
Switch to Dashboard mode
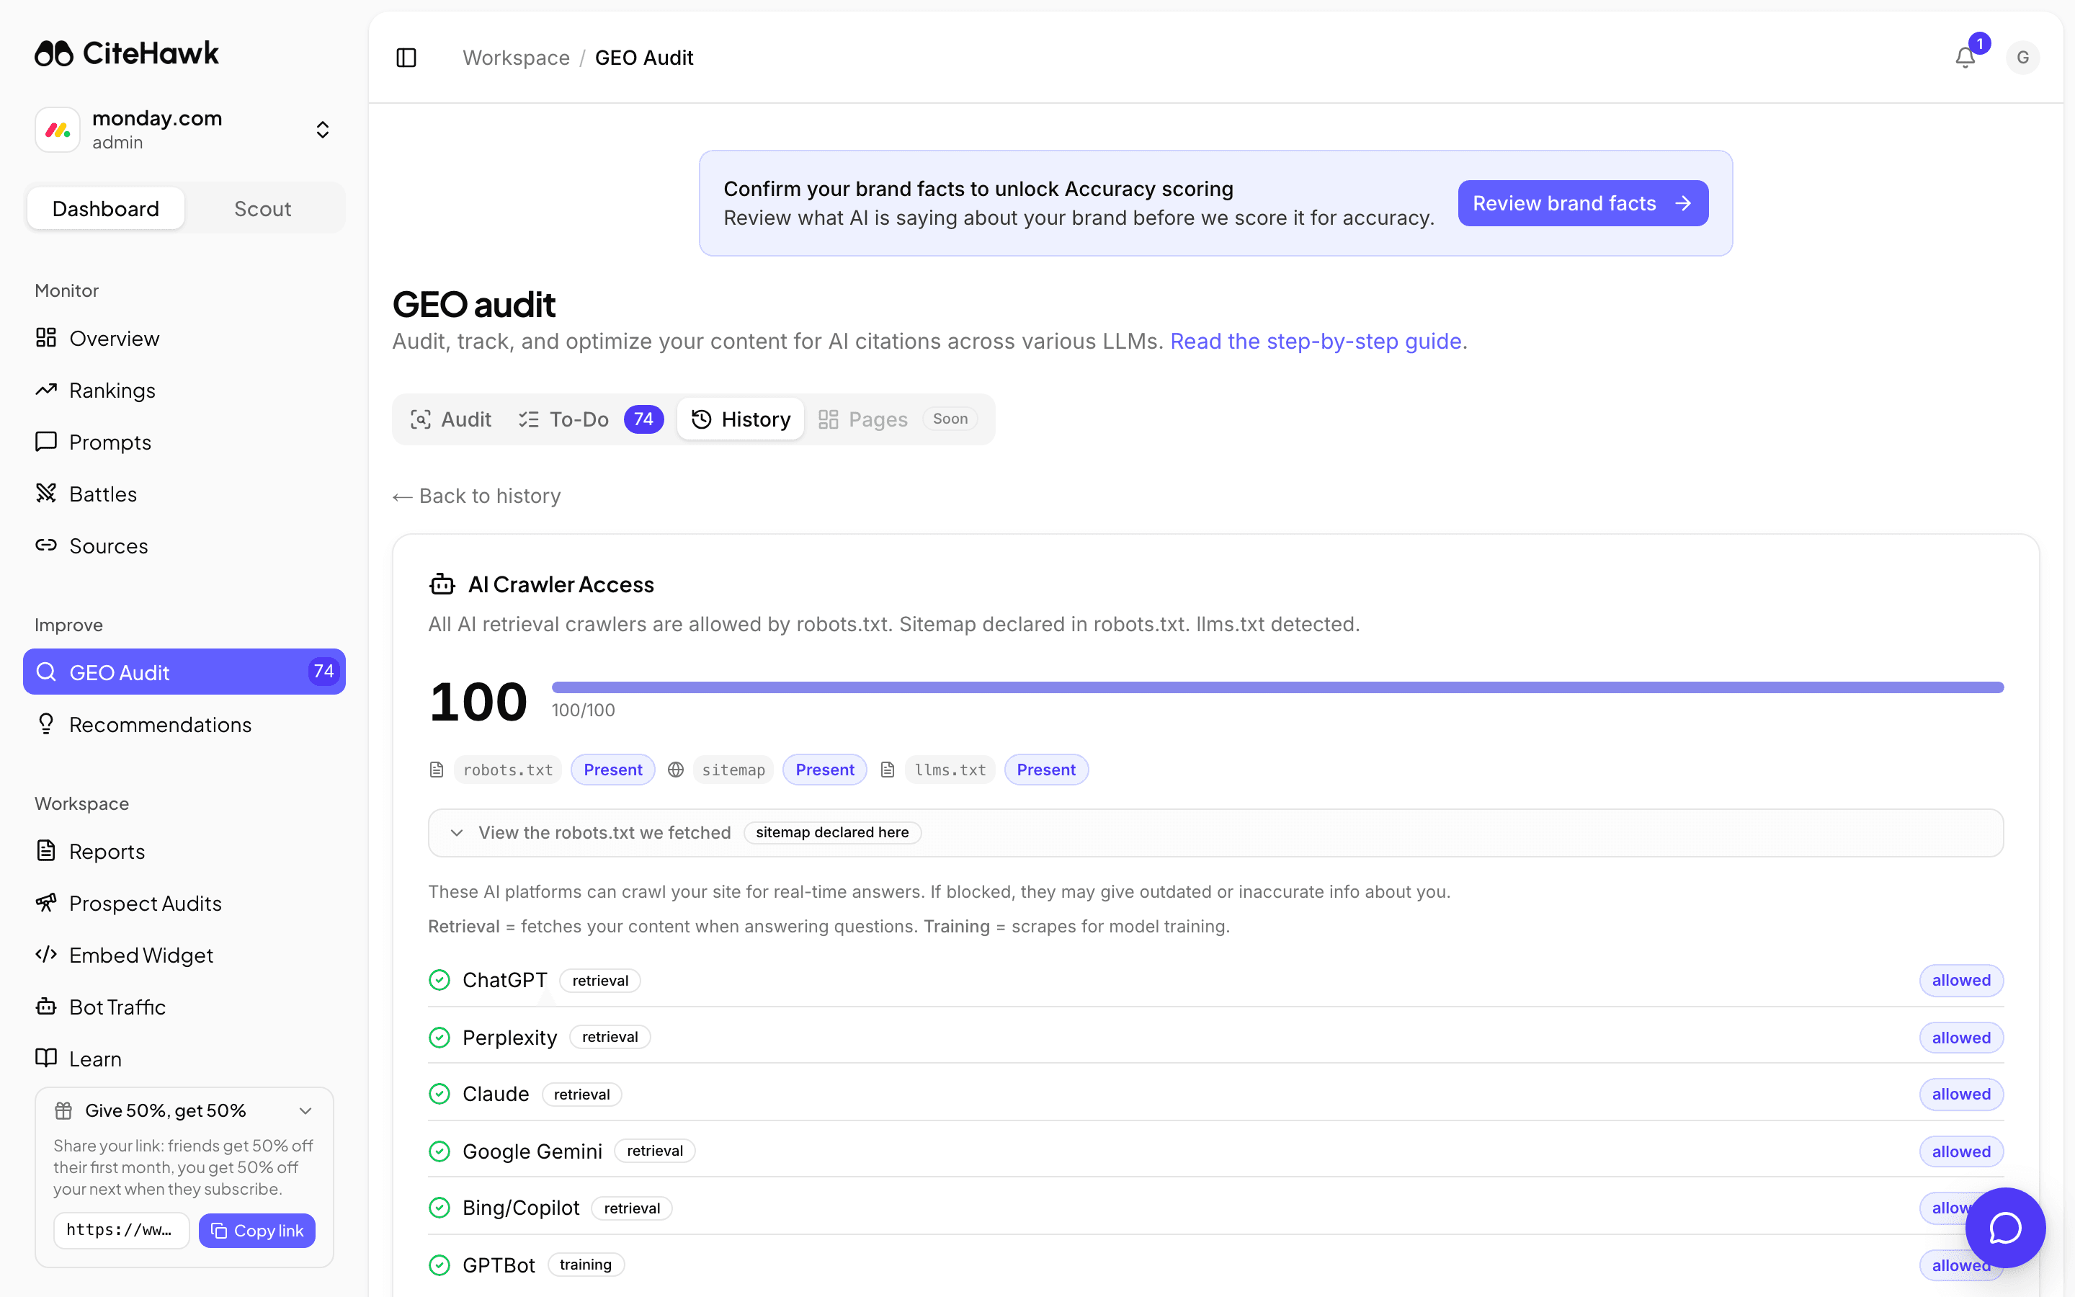click(105, 208)
